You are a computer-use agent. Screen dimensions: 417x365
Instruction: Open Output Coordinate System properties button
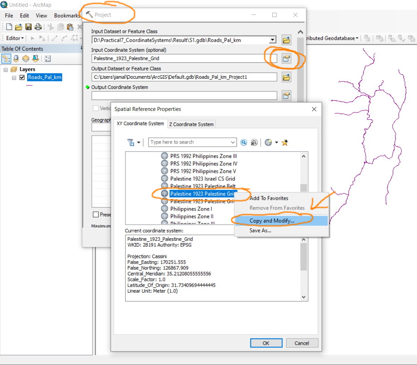tap(287, 96)
